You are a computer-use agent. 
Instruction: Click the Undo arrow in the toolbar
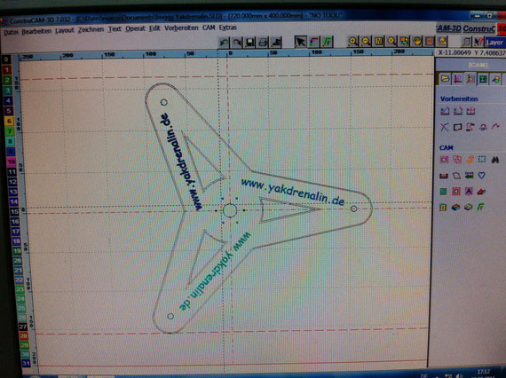point(225,43)
